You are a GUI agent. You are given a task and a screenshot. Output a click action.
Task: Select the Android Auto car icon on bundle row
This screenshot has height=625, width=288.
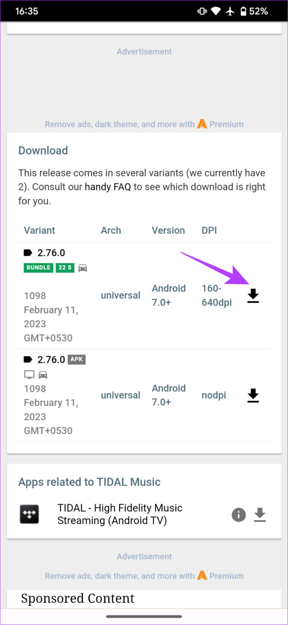(82, 268)
